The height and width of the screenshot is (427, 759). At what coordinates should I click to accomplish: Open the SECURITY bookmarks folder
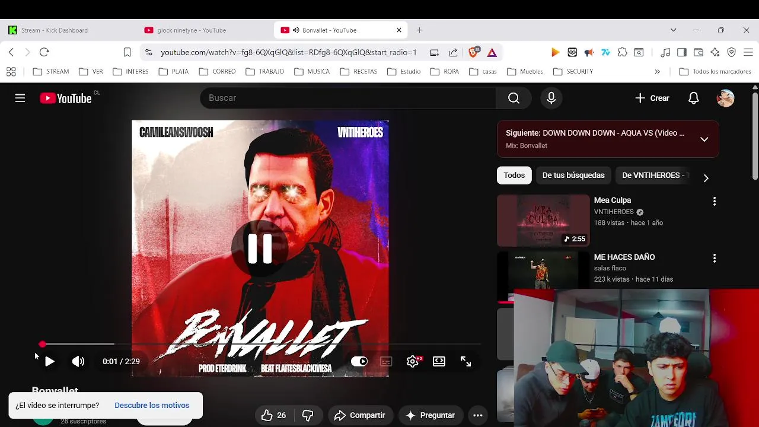pyautogui.click(x=573, y=72)
